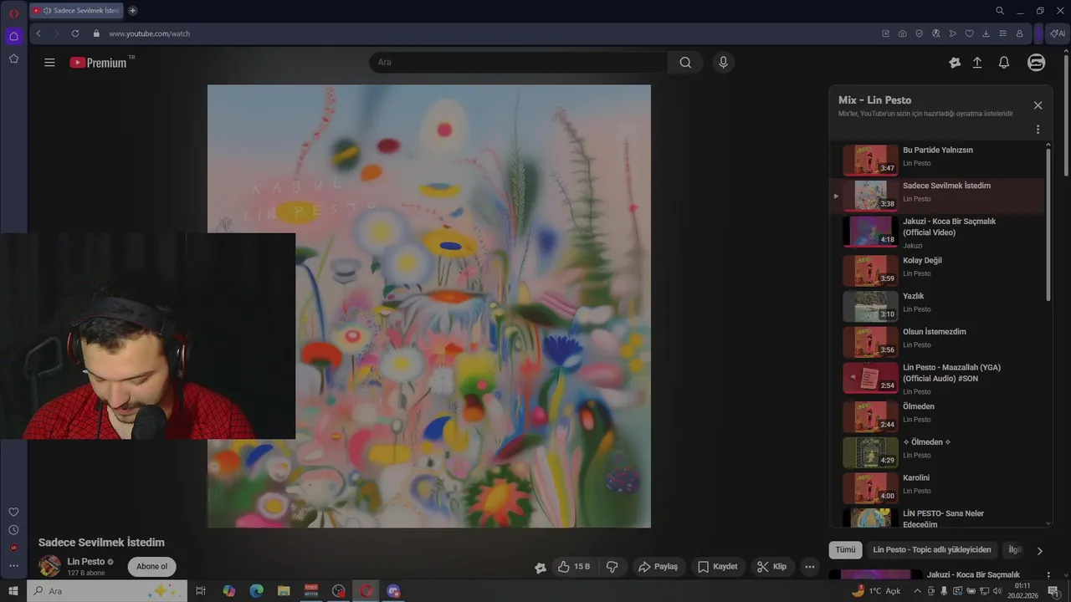Focus the browser address bar URL
The image size is (1071, 602).
coord(149,33)
